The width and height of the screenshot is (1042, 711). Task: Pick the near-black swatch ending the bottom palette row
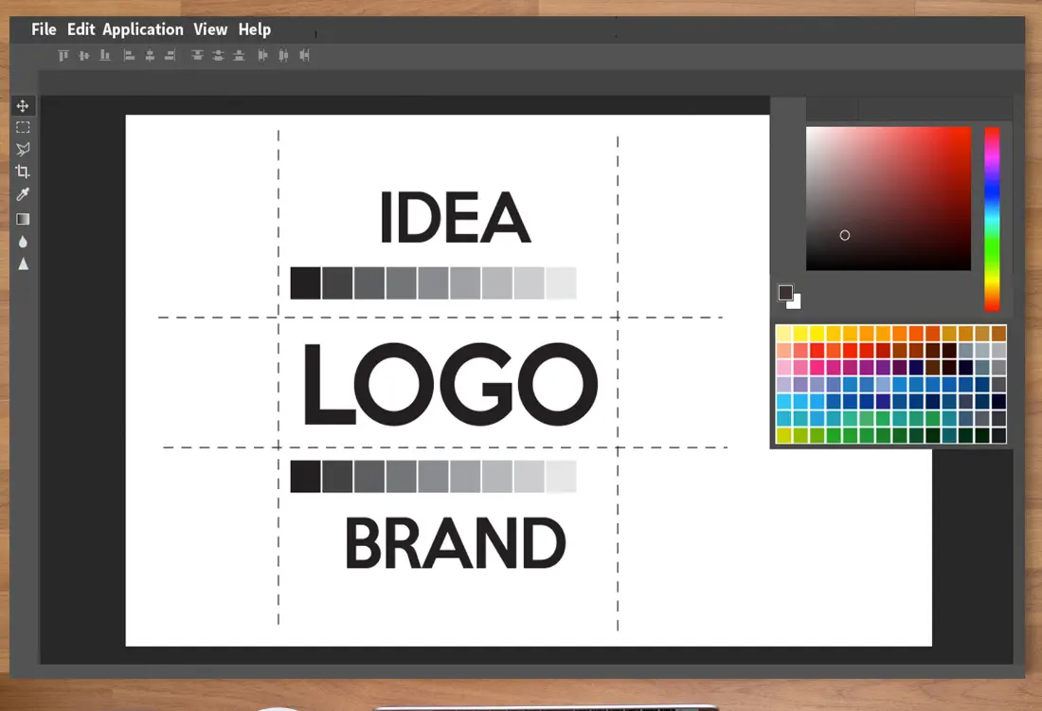pos(998,435)
